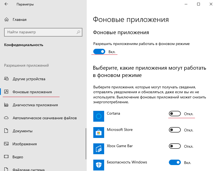Click the Найти параметр search field

(x=43, y=32)
